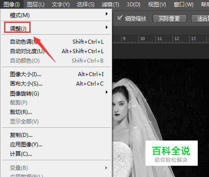Viewport: 209px width, 177px height.
Task: Open the 文字(Y) menu
Action: point(61,5)
